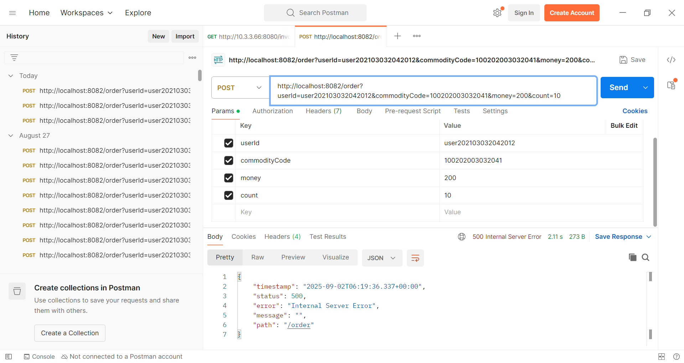
Task: Expand the Save Response dropdown arrow
Action: point(649,237)
